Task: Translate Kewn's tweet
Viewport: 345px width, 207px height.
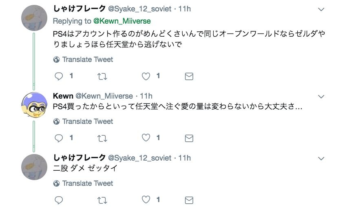Action: 87,121
